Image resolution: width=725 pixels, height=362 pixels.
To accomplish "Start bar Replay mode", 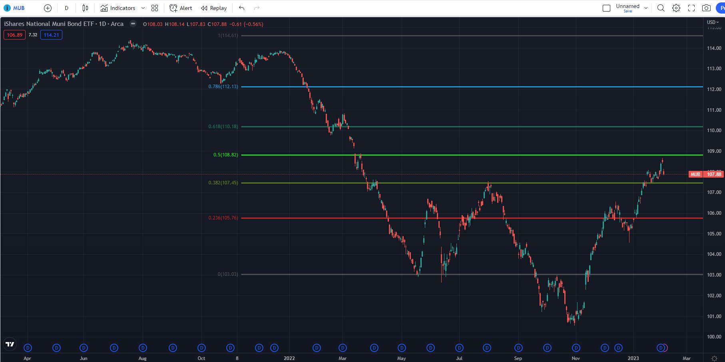I will [x=214, y=8].
